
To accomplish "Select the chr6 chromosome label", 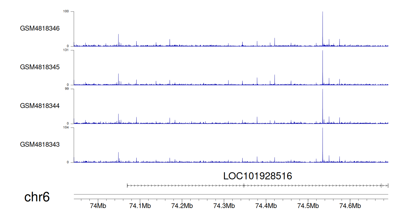I will click(x=37, y=197).
